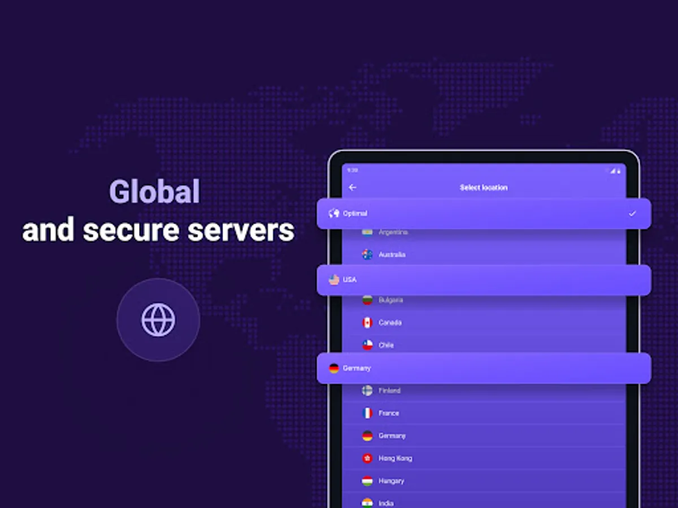Click the signal strength icon in status bar

613,170
